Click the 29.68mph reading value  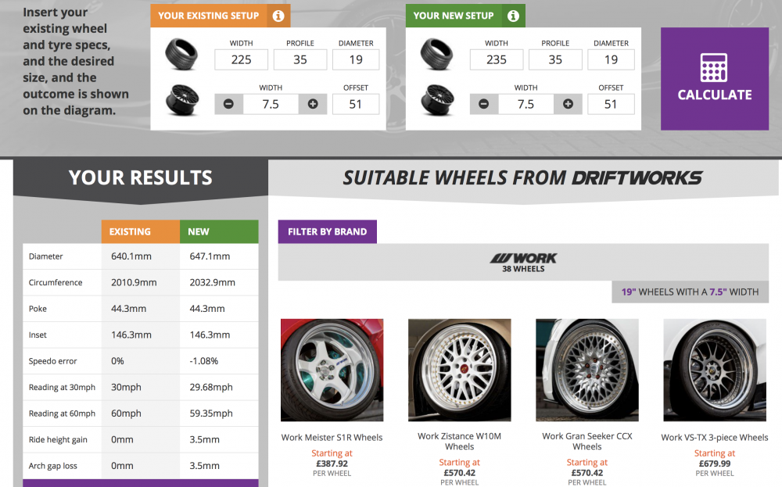pos(211,387)
